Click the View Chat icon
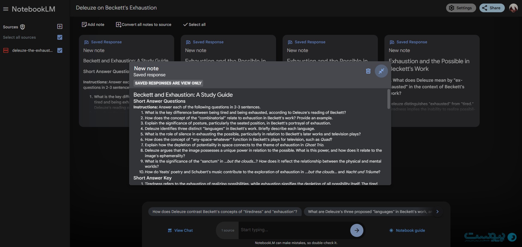This screenshot has height=247, width=522. (170, 230)
